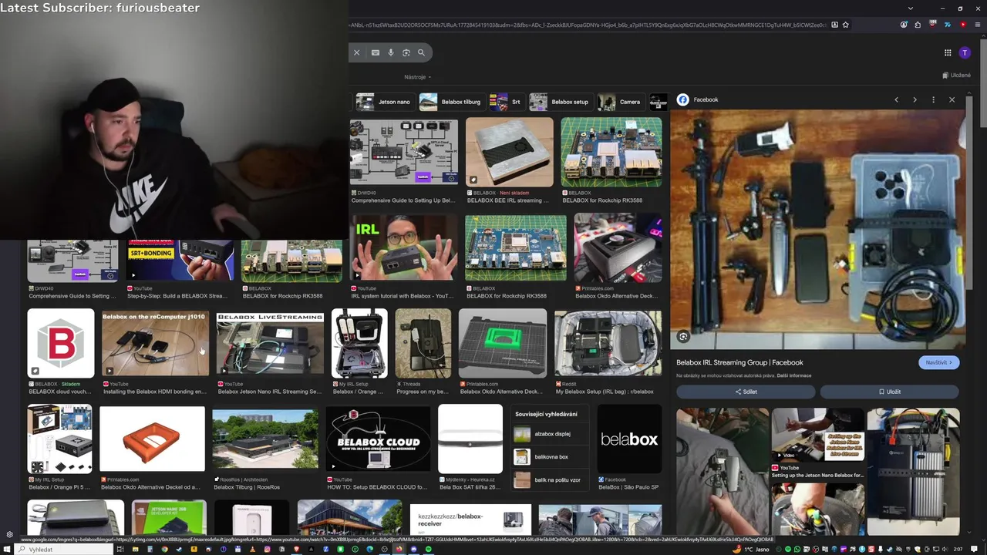
Task: Open the preview panel three-dot menu
Action: pyautogui.click(x=933, y=99)
